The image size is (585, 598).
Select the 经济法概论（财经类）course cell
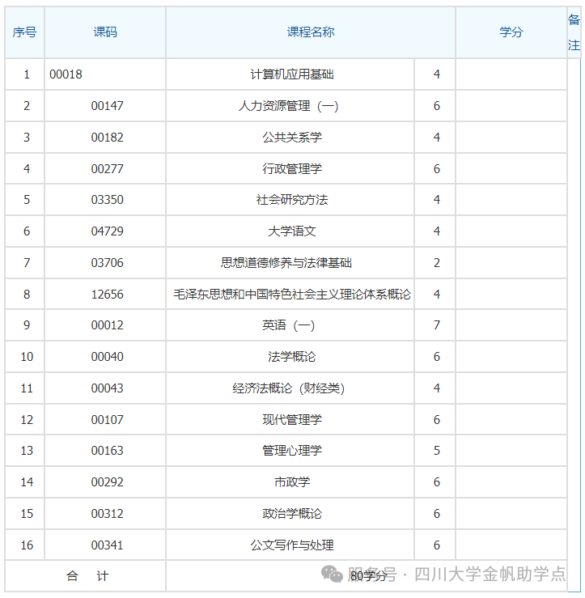tap(289, 388)
